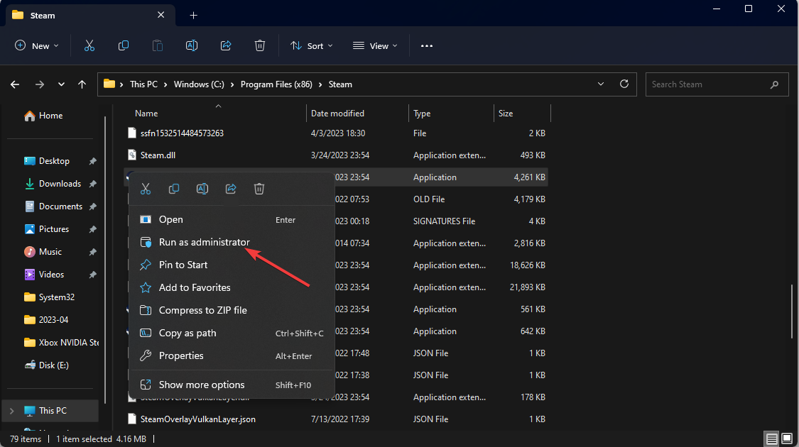This screenshot has width=799, height=447.
Task: Unpin Downloads from quick access
Action: [93, 184]
